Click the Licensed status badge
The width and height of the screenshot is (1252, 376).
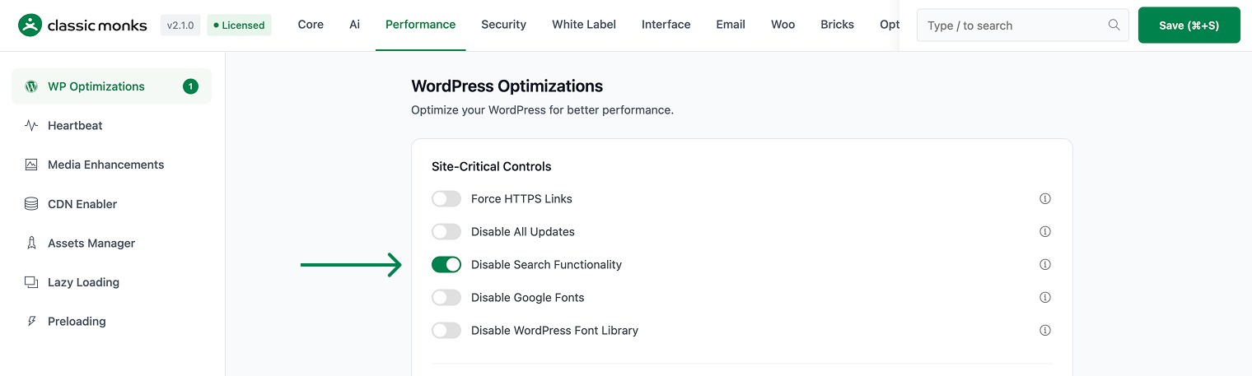[239, 26]
